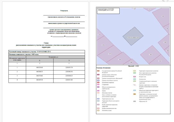This screenshot has width=174, height=122.
Task: Select the "Схема" document title
Action: (46, 43)
